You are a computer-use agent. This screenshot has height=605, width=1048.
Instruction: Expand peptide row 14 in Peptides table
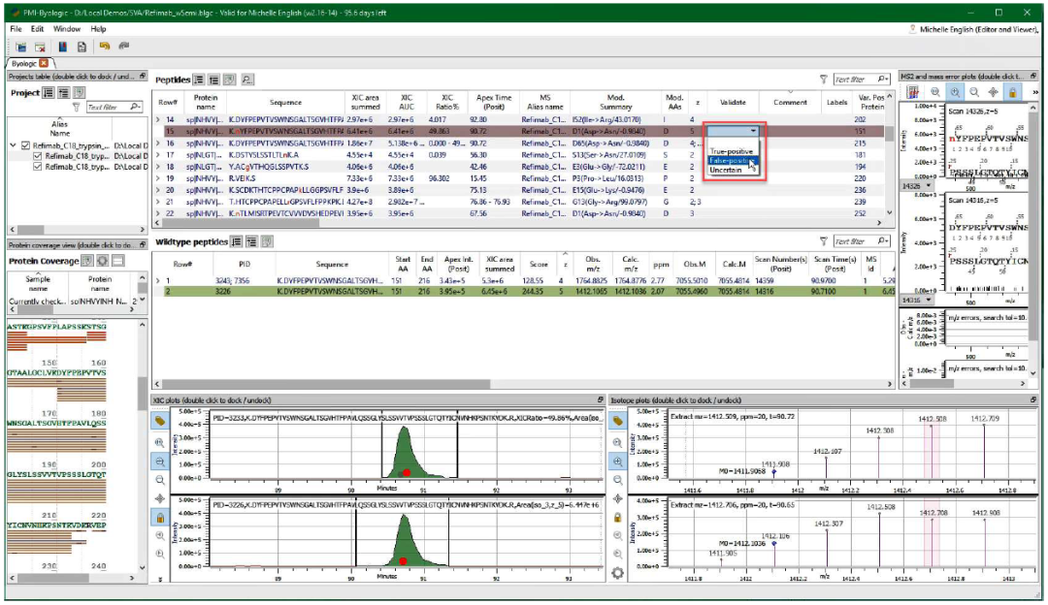(158, 119)
